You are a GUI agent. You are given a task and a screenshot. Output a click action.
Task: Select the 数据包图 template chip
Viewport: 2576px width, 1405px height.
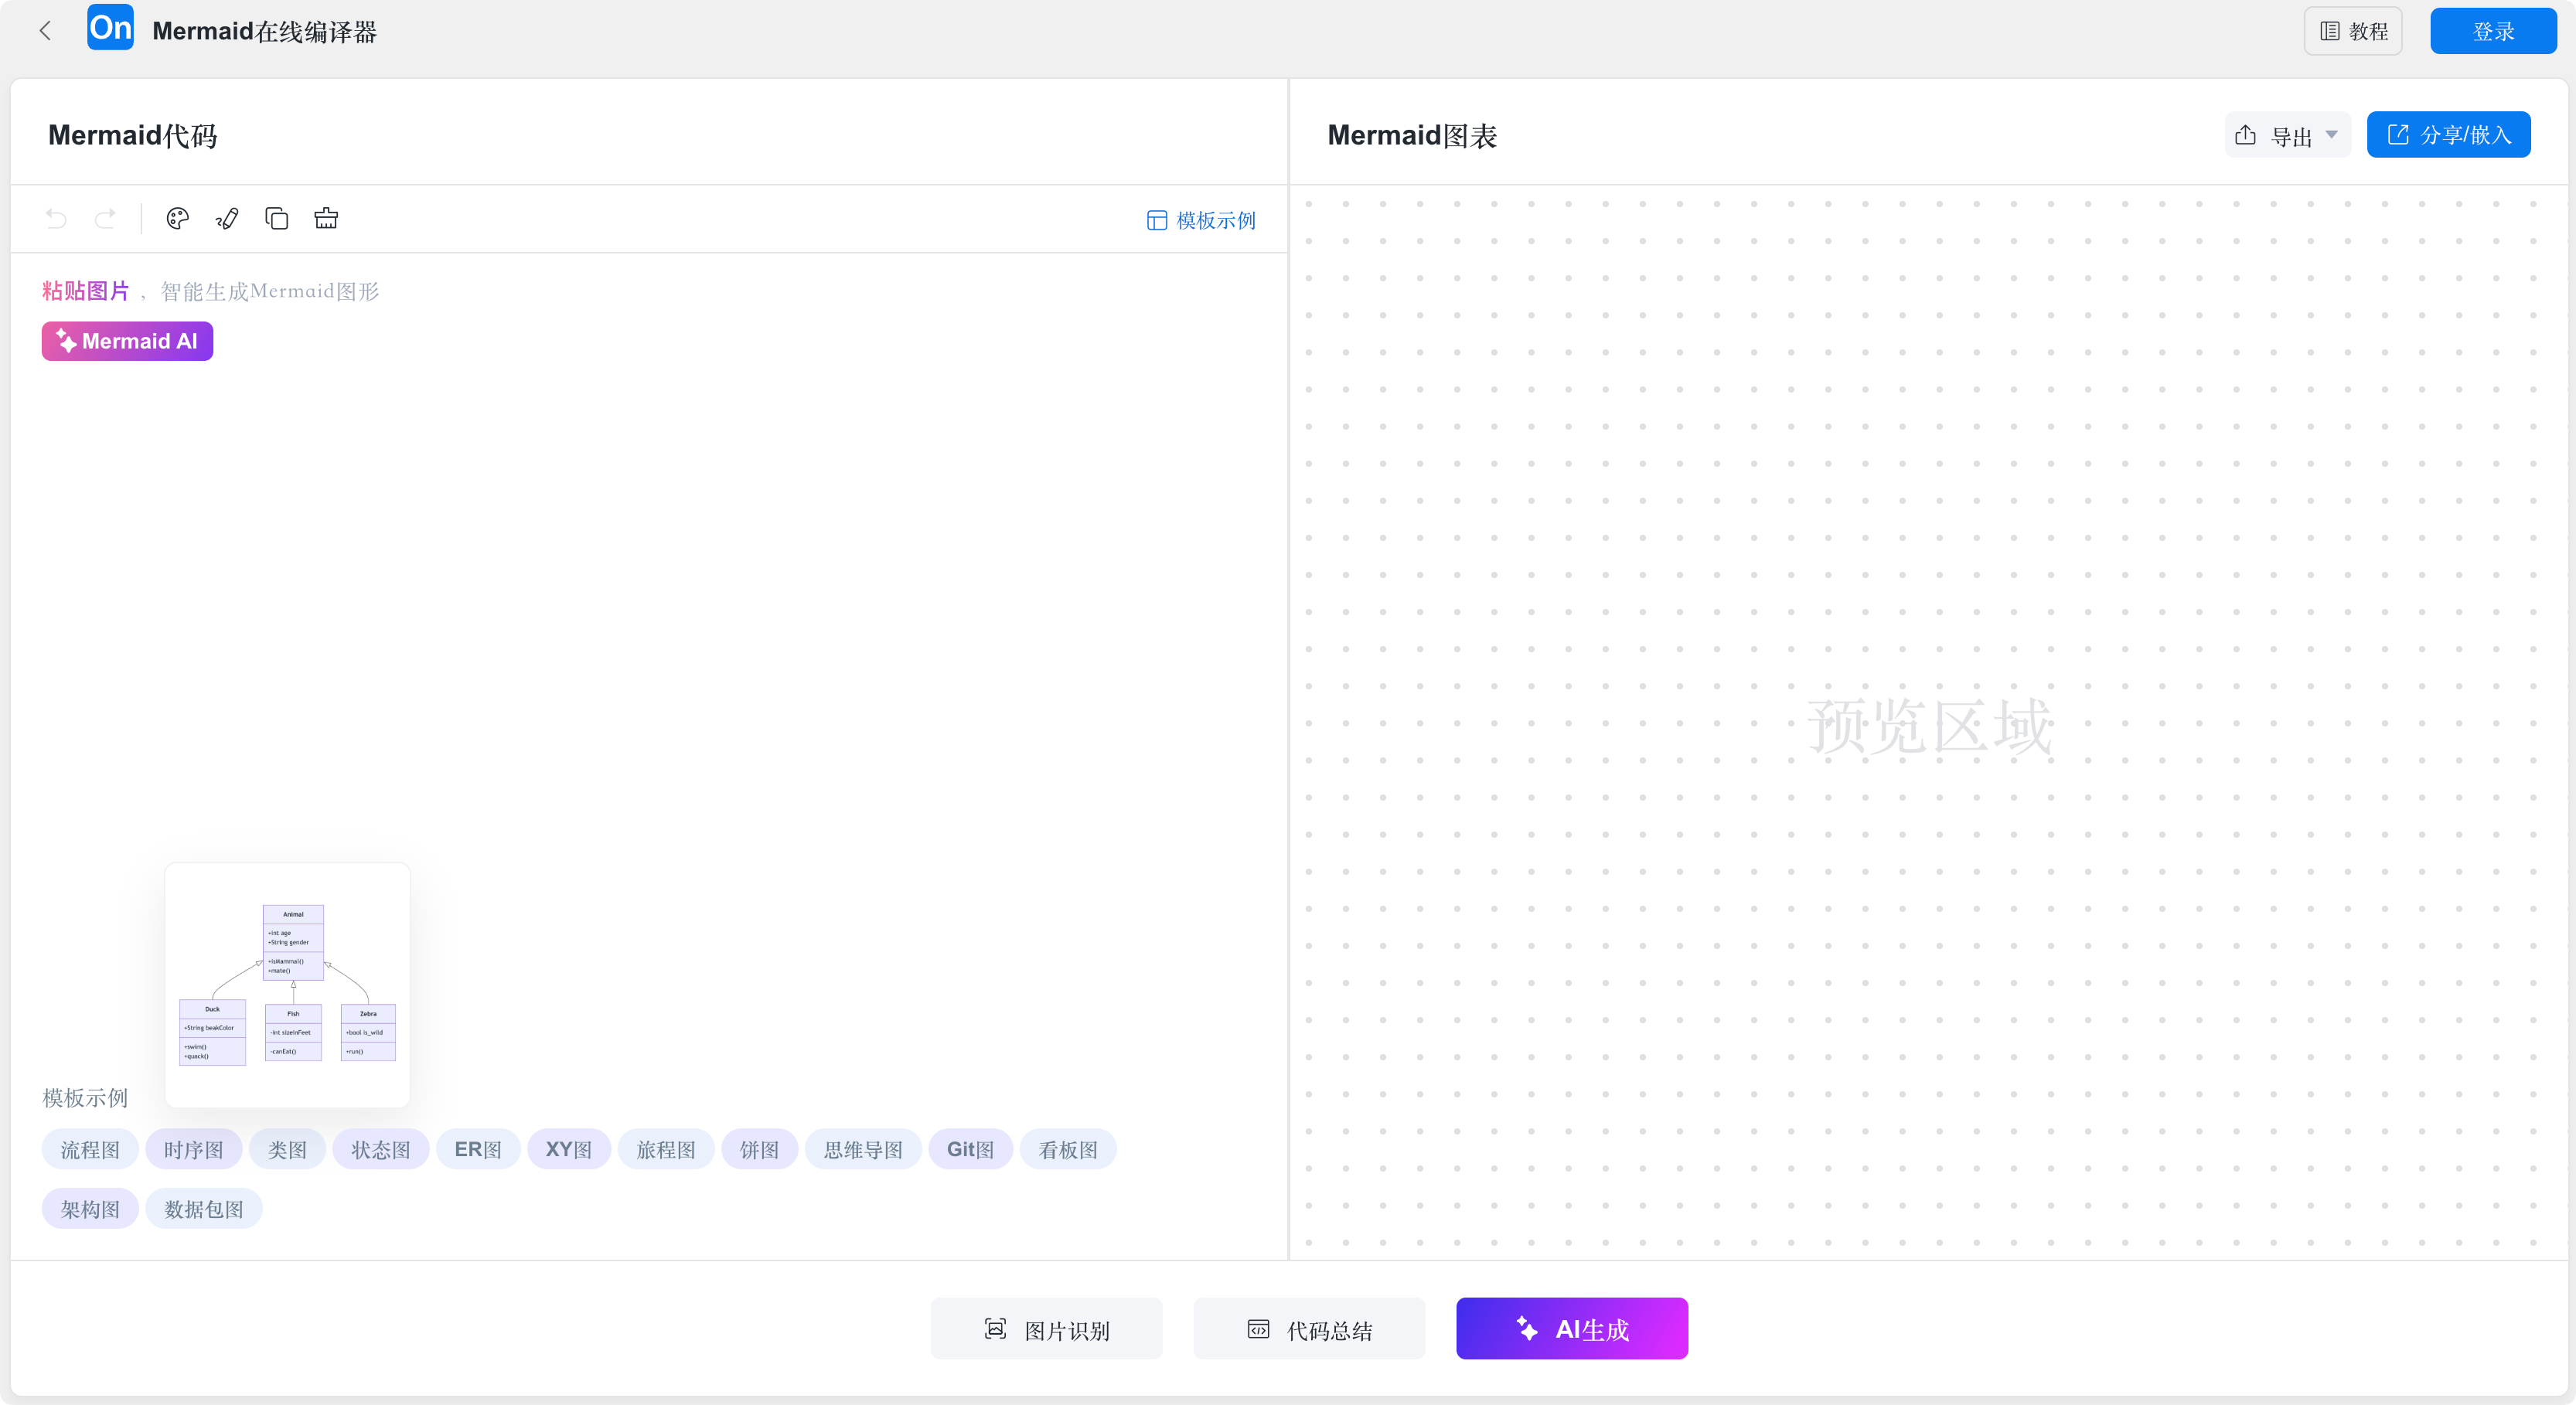(204, 1209)
